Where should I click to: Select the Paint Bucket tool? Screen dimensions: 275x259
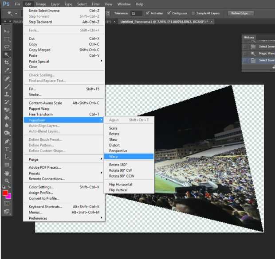(x=7, y=117)
